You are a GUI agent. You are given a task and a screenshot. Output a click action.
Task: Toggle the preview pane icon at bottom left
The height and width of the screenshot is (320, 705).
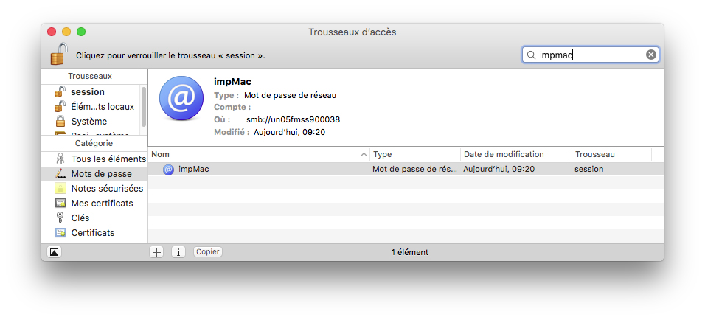[x=54, y=252]
